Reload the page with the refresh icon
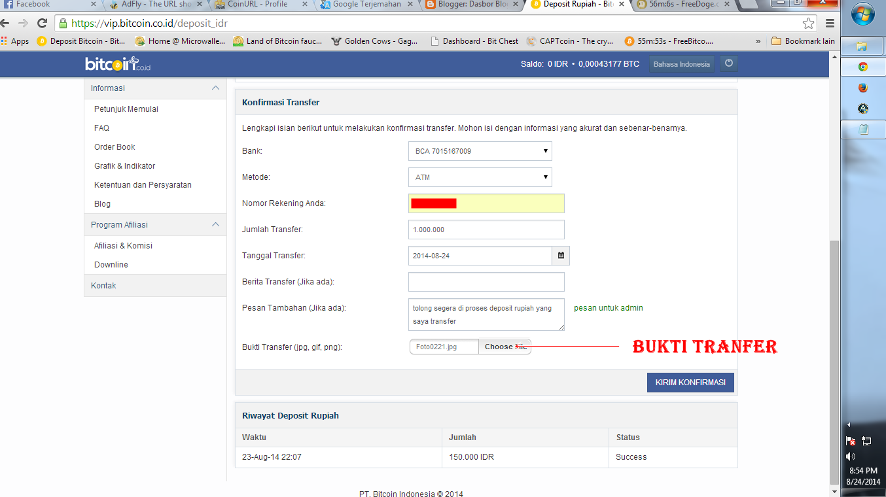The height and width of the screenshot is (497, 886). click(42, 24)
